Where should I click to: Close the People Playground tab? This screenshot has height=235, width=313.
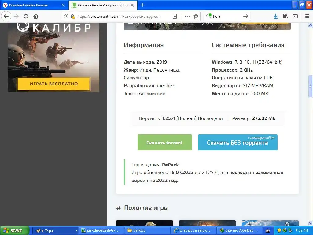point(132,5)
